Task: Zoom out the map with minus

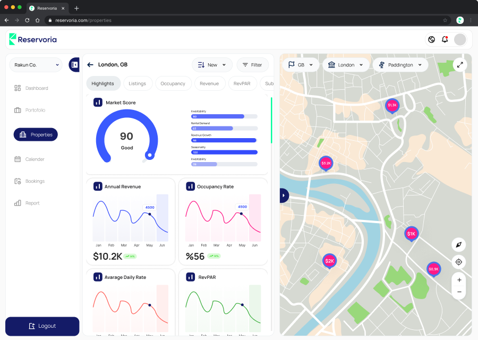Action: coord(459,292)
